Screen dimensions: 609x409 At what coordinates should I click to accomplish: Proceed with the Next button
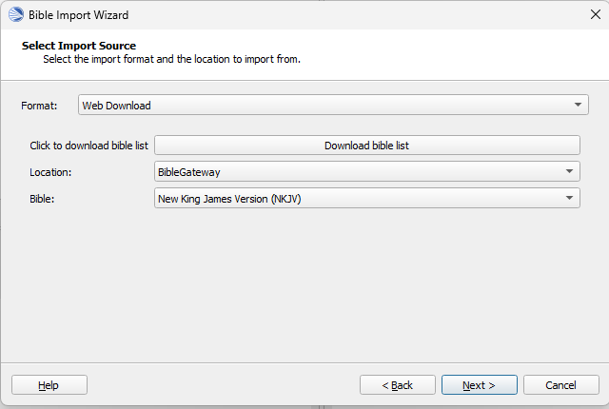pos(480,385)
